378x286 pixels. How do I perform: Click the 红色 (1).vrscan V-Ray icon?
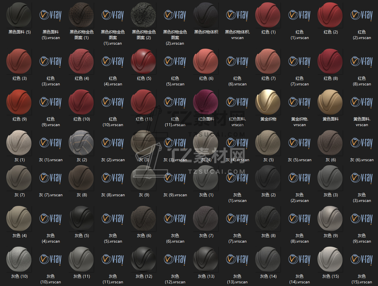tap(299, 15)
